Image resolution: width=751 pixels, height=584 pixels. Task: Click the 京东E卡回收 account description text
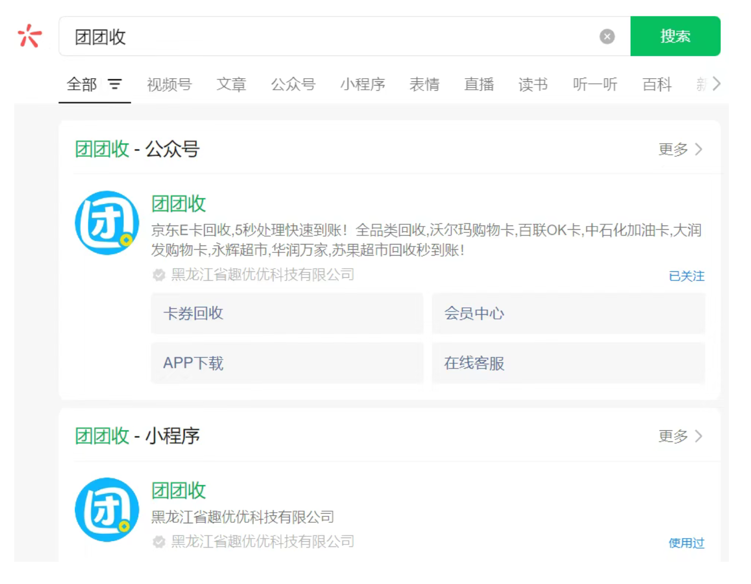click(426, 240)
